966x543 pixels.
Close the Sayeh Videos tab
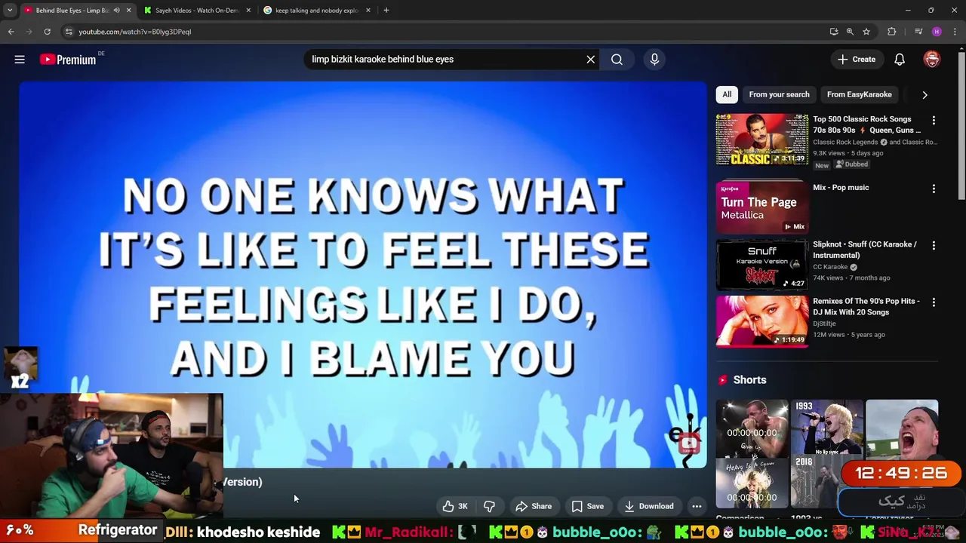pos(248,11)
